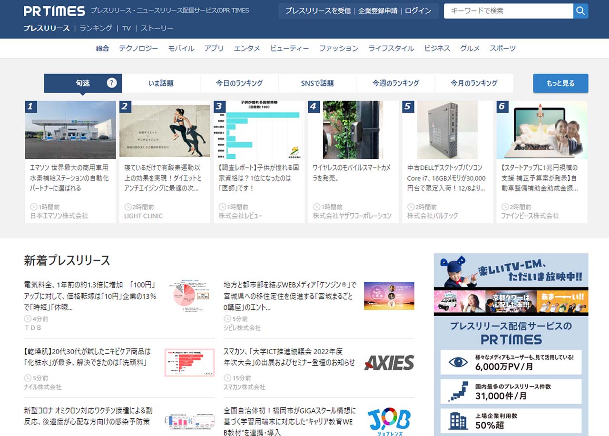
Task: Open rank 1 hydrogen station thumbnail
Action: coord(70,130)
